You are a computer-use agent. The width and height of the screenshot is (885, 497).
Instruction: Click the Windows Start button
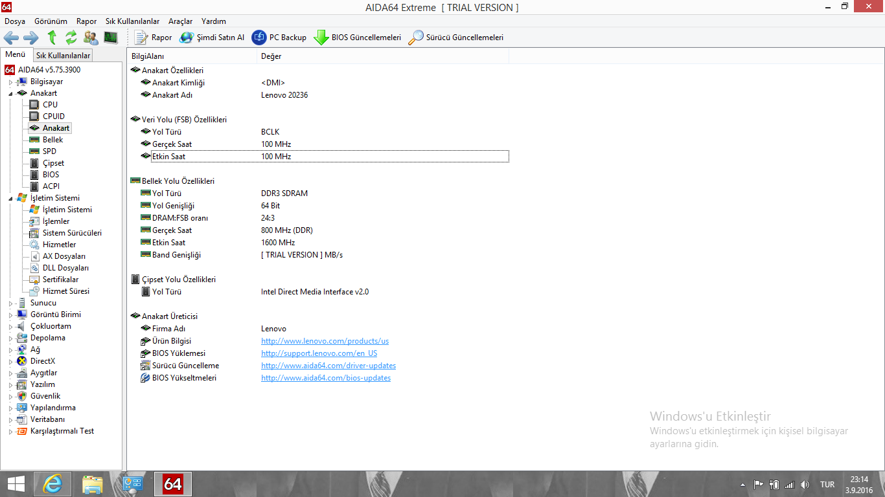(16, 483)
